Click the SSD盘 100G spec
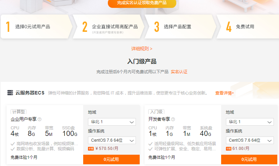Image resolution: width=279 pixels, height=166 pixels. (x=70, y=131)
